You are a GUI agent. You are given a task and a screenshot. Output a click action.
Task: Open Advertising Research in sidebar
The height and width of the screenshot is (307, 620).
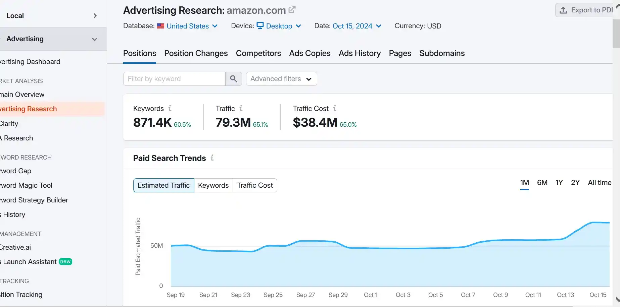coord(52,109)
